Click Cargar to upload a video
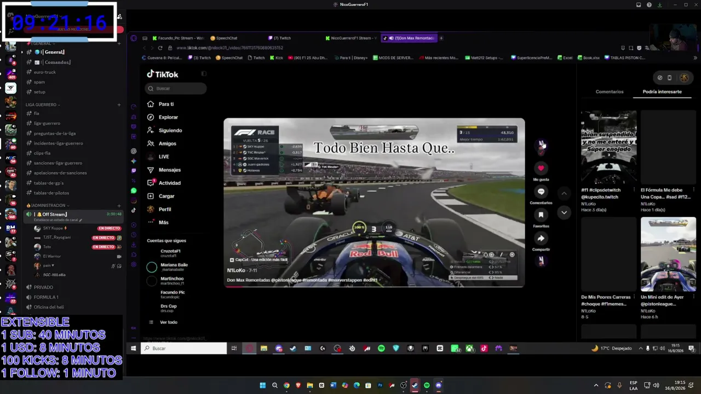The height and width of the screenshot is (394, 701). click(160, 196)
